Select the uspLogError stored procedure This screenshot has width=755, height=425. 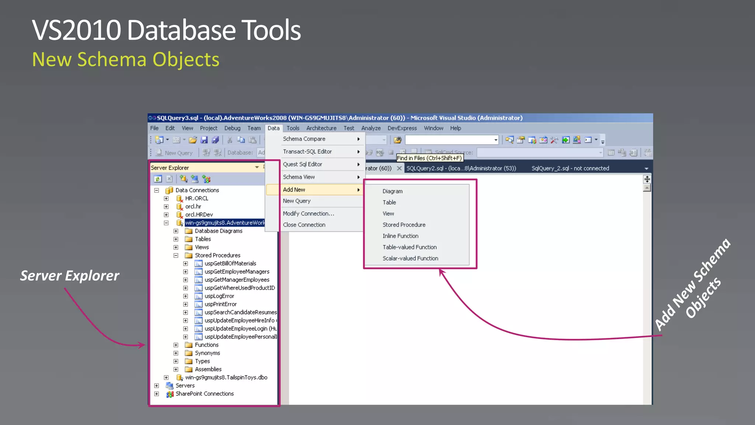219,296
